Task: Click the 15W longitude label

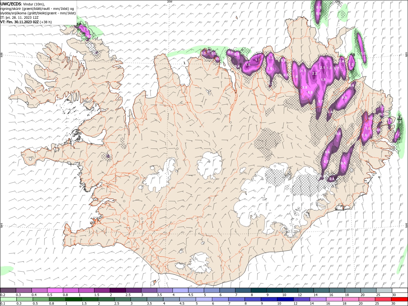Action: pyautogui.click(x=338, y=2)
